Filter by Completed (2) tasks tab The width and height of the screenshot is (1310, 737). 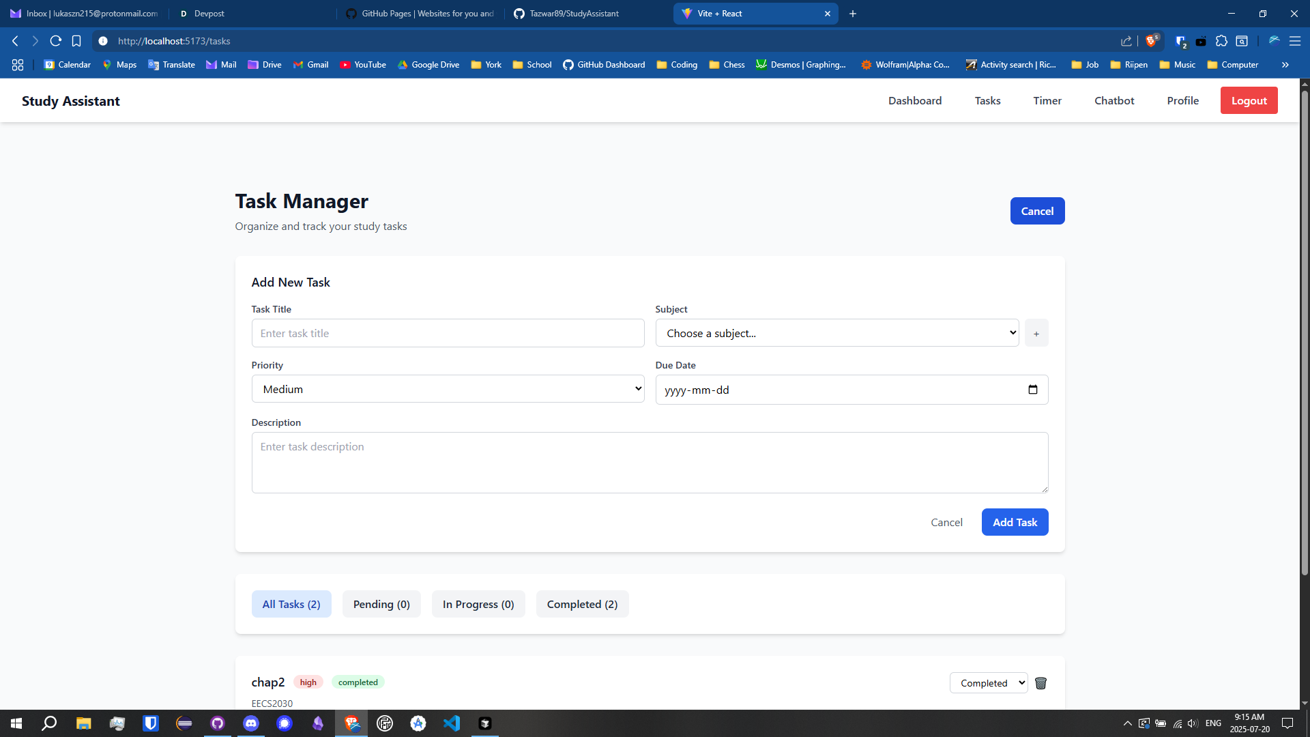pyautogui.click(x=582, y=605)
